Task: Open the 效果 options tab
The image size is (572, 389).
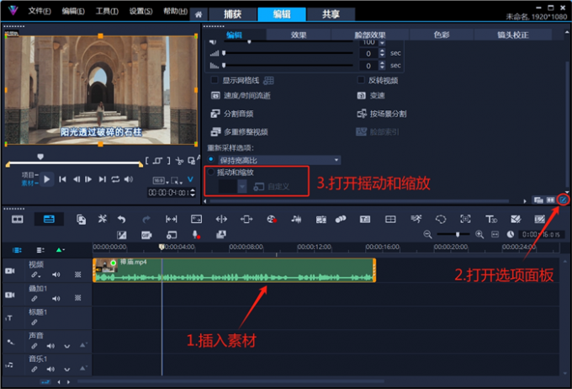Action: tap(299, 35)
